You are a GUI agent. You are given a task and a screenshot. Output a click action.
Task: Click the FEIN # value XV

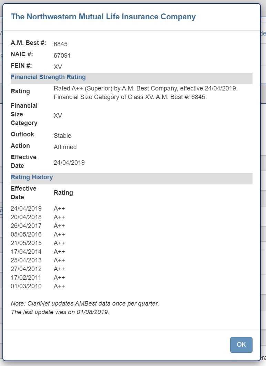pos(58,67)
